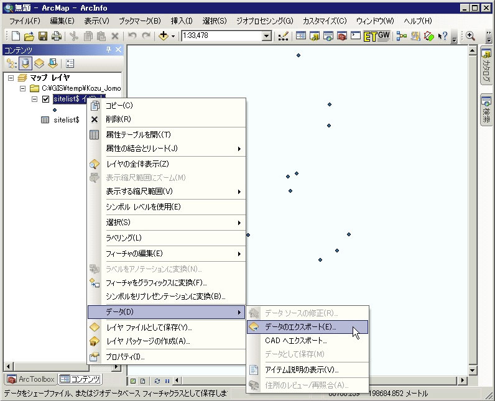Open the Editor toolbar pencil icon
This screenshot has width=495, height=401.
pyautogui.click(x=283, y=36)
